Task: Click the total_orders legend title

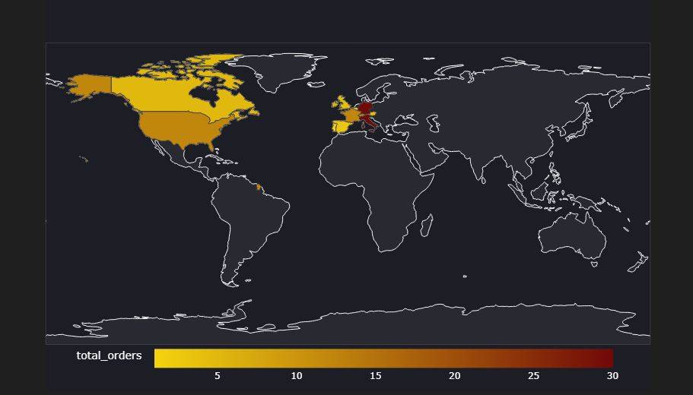Action: tap(110, 355)
